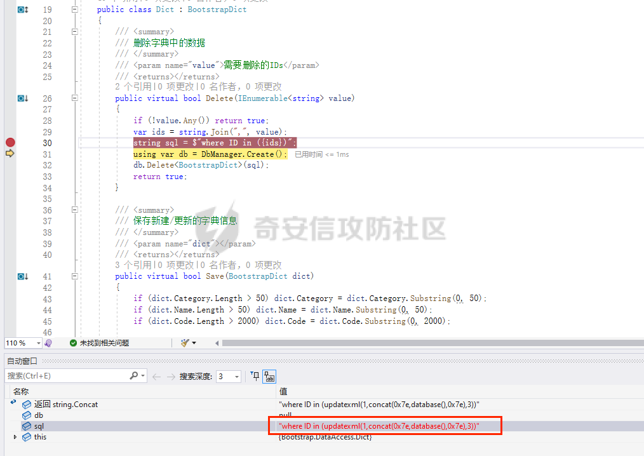Click the inheritance margin icon on line 41
The height and width of the screenshot is (456, 644).
tap(22, 276)
